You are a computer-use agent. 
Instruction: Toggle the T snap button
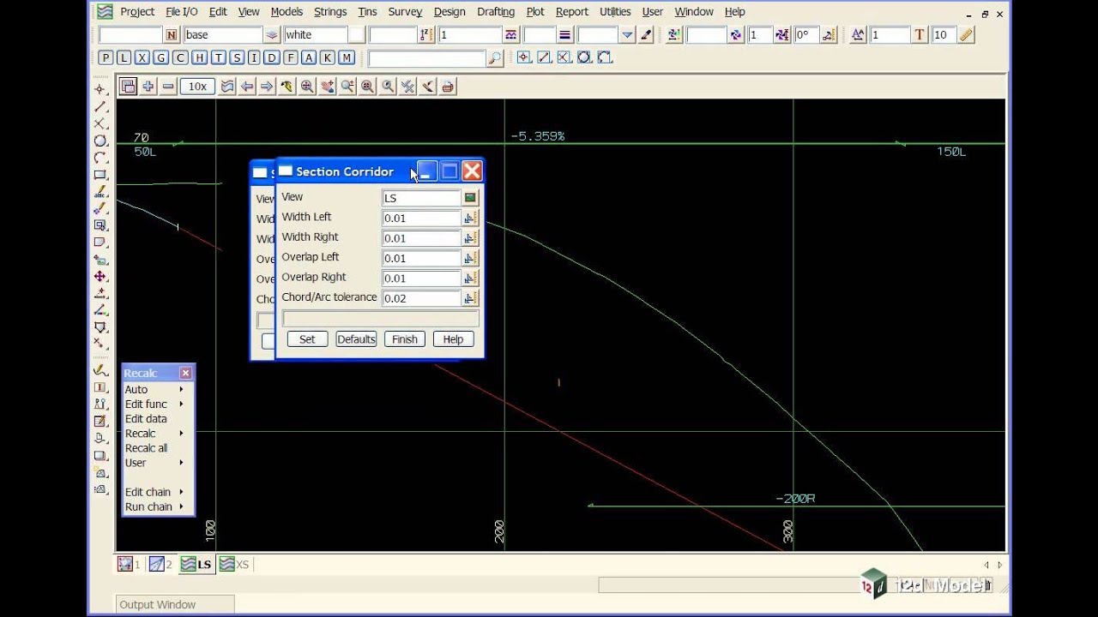coord(218,57)
